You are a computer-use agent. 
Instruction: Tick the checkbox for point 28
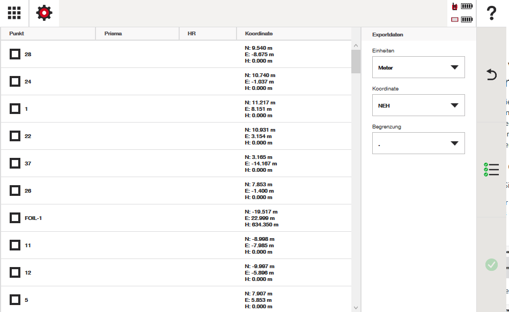[15, 54]
